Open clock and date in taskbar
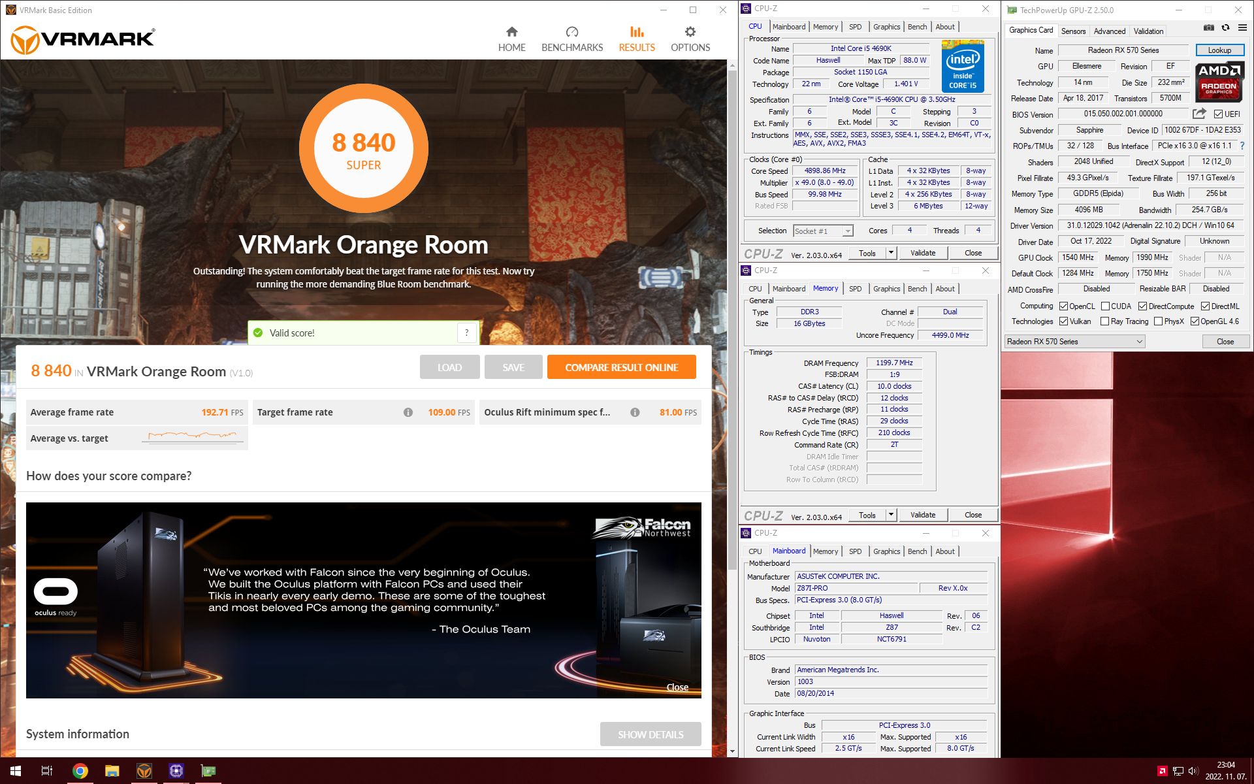This screenshot has height=784, width=1254. coord(1226,771)
